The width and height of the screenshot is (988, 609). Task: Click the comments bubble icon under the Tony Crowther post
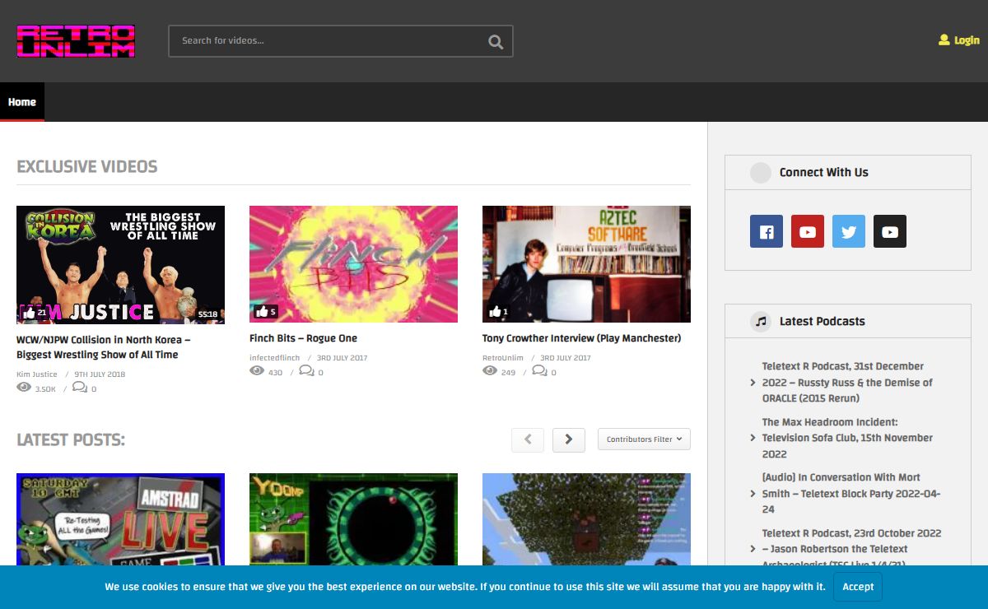pyautogui.click(x=539, y=371)
